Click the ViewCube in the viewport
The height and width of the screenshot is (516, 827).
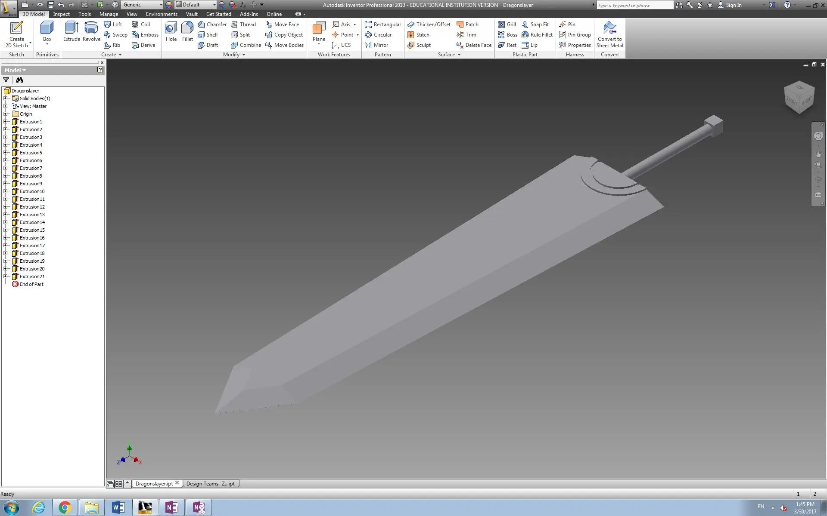click(x=799, y=98)
